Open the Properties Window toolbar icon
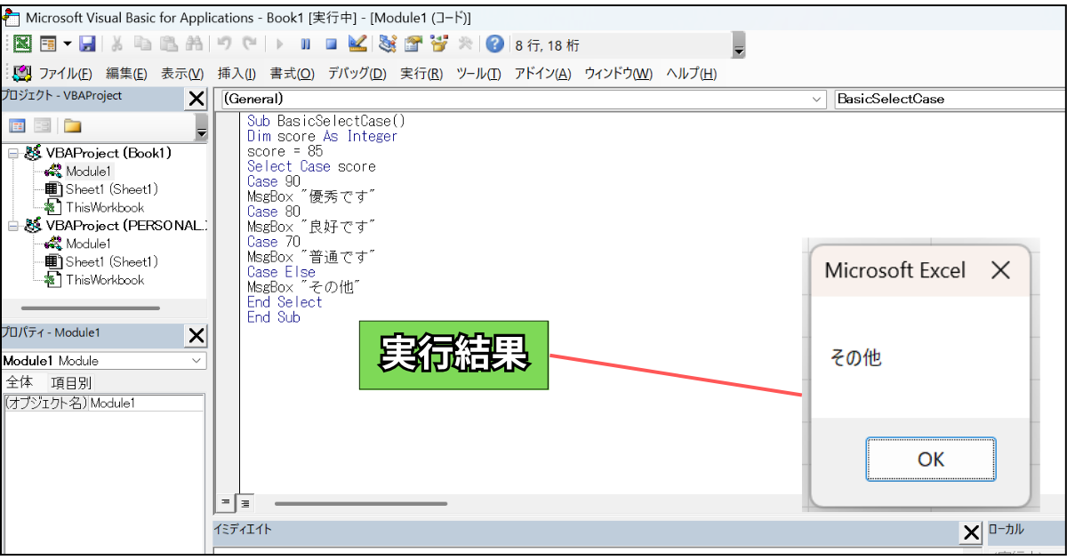The height and width of the screenshot is (560, 1067). [413, 43]
